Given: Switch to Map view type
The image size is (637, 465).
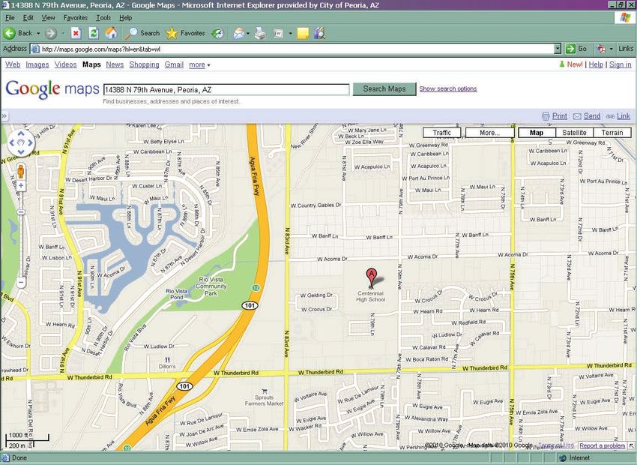Looking at the screenshot, I should (x=537, y=133).
